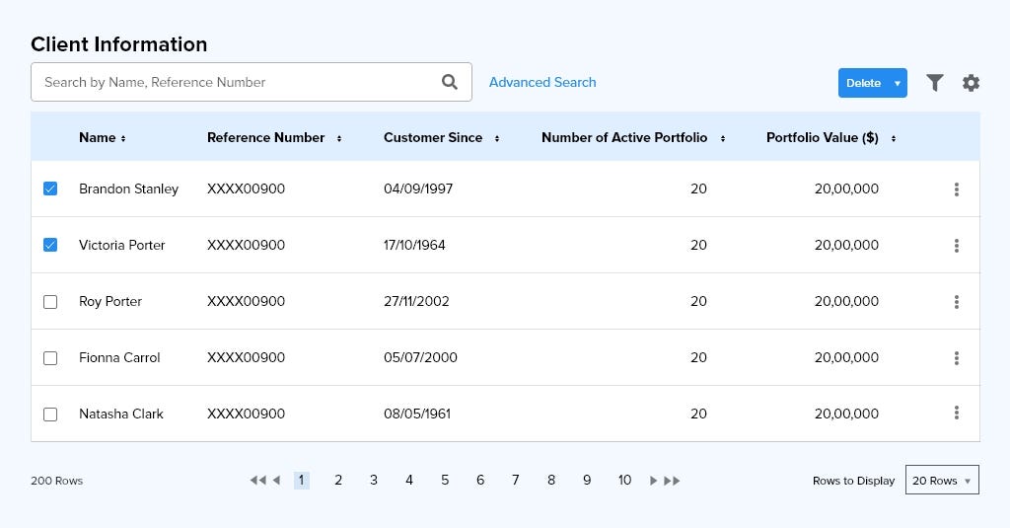This screenshot has width=1010, height=528.
Task: Focus the Search by Name field
Action: (x=252, y=82)
